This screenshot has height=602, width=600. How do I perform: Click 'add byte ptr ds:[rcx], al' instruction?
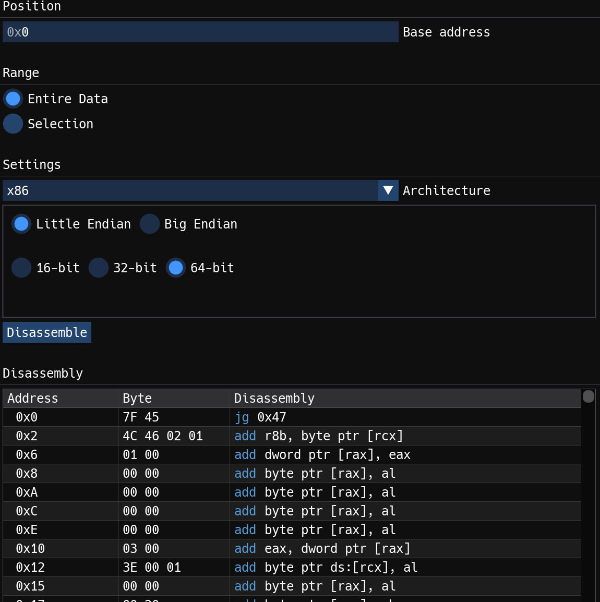coord(326,568)
